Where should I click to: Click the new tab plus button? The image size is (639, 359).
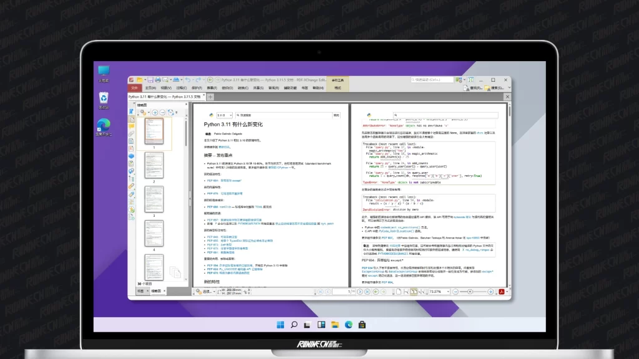(211, 97)
